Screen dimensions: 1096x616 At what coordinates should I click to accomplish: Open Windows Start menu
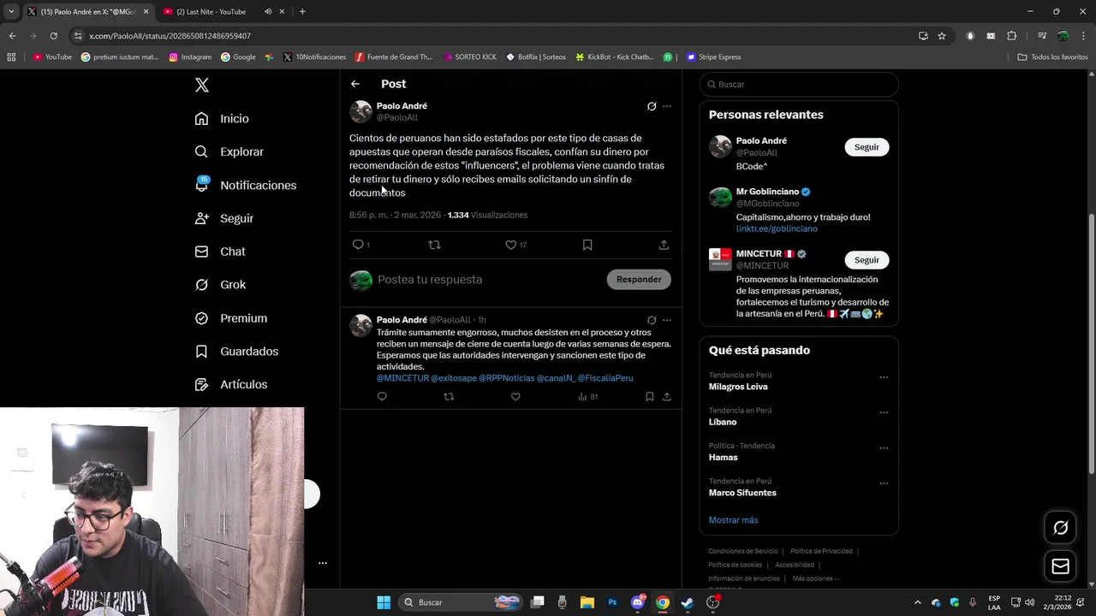coord(384,602)
